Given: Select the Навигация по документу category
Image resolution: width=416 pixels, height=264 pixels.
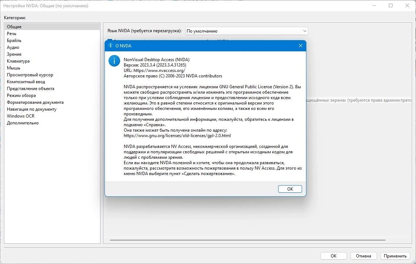Looking at the screenshot, I should [x=52, y=109].
